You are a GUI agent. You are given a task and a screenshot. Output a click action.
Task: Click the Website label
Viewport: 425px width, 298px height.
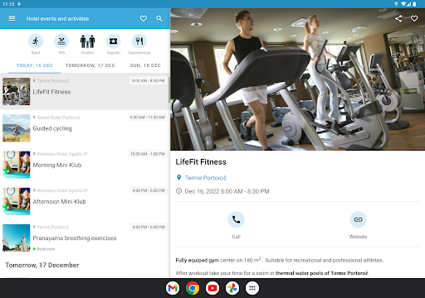click(x=358, y=237)
